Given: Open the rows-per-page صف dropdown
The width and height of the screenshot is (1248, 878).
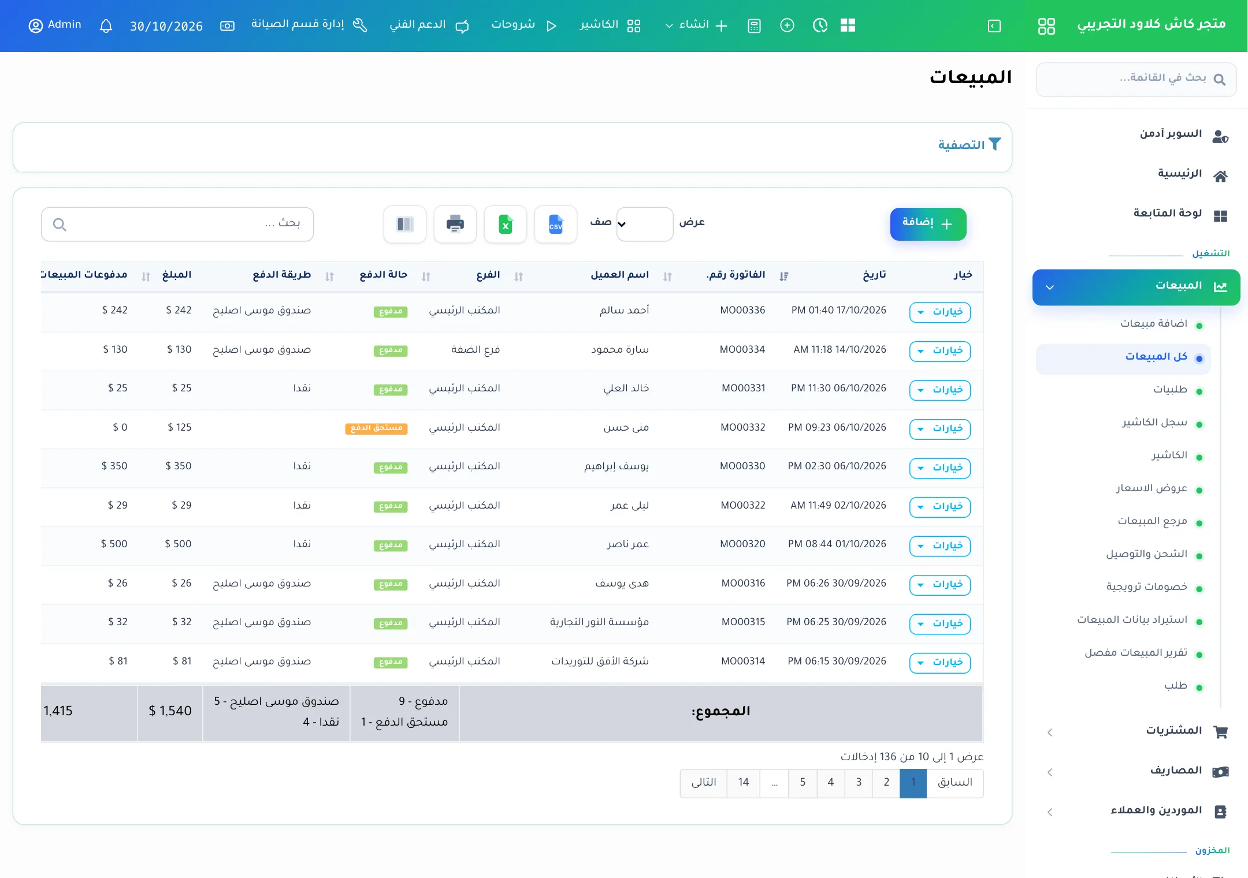Looking at the screenshot, I should pyautogui.click(x=644, y=224).
